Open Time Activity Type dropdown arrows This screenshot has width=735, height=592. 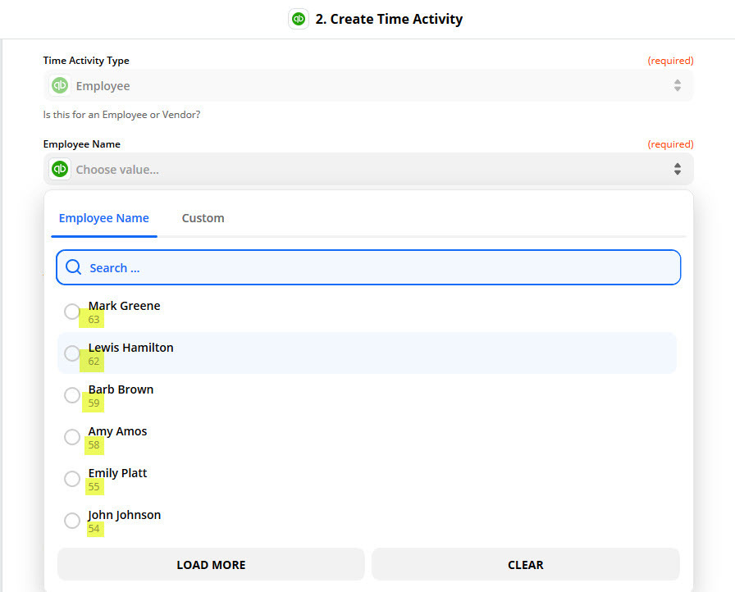point(678,85)
